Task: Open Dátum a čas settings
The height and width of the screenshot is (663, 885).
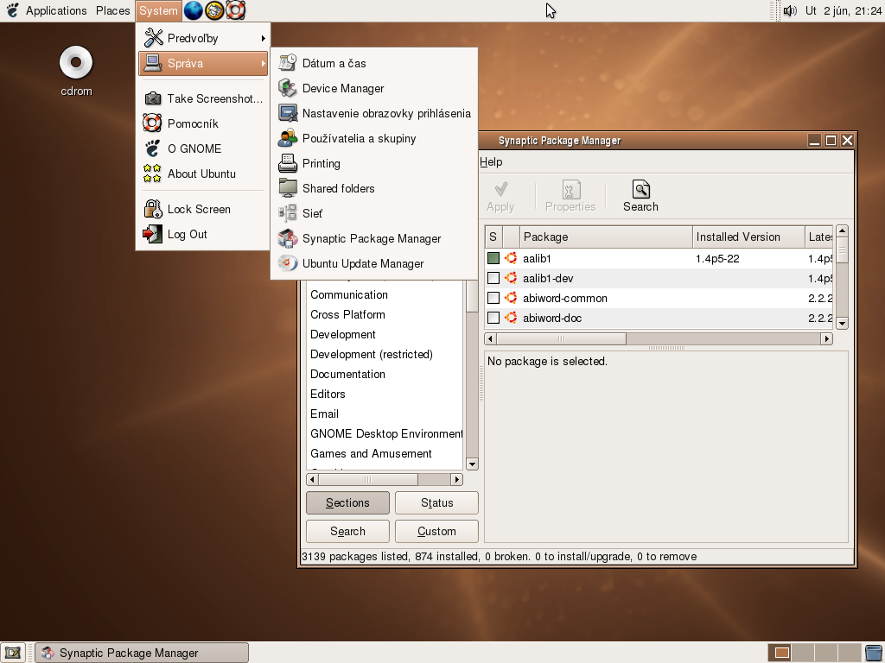Action: click(x=373, y=63)
